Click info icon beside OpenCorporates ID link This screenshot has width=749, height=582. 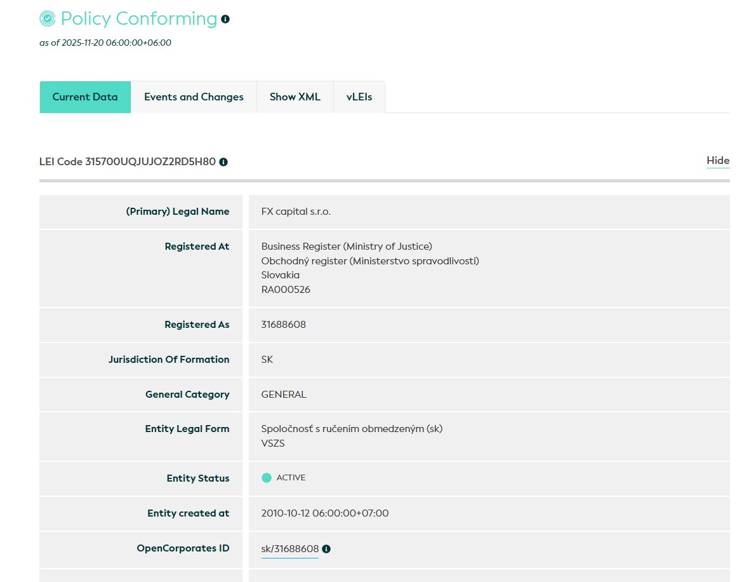[326, 549]
